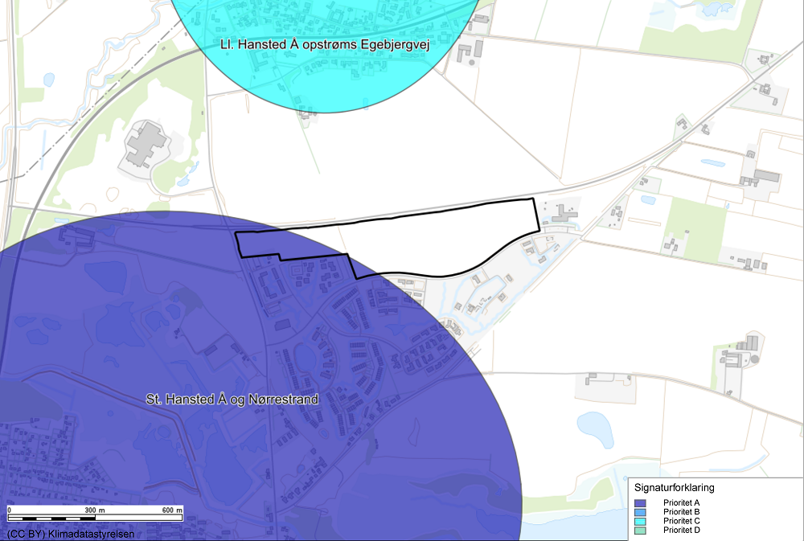Click the blue pond in the lower-right field
This screenshot has height=541, width=804.
click(x=595, y=428)
